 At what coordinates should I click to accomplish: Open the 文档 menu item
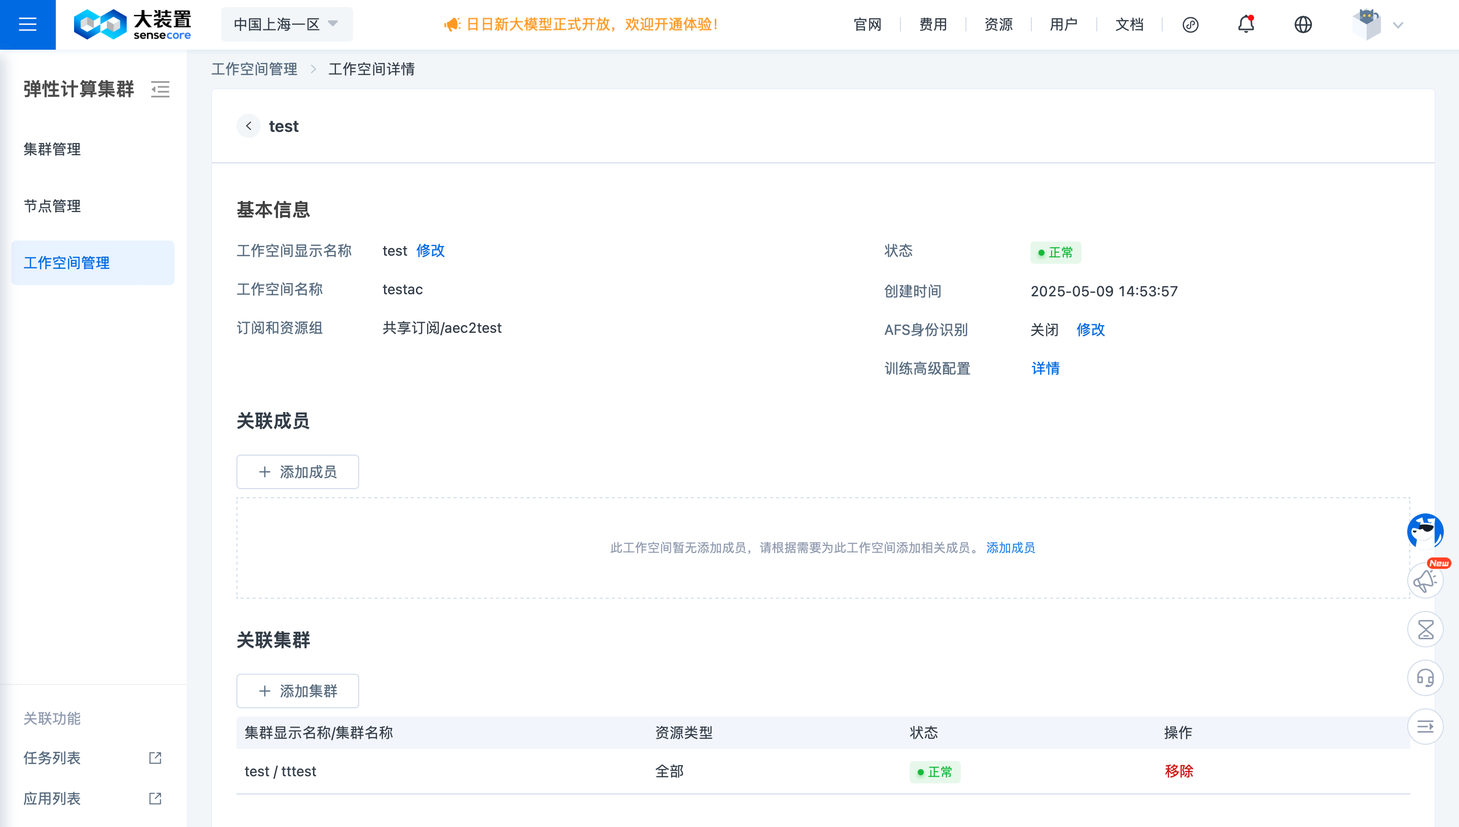coord(1129,24)
